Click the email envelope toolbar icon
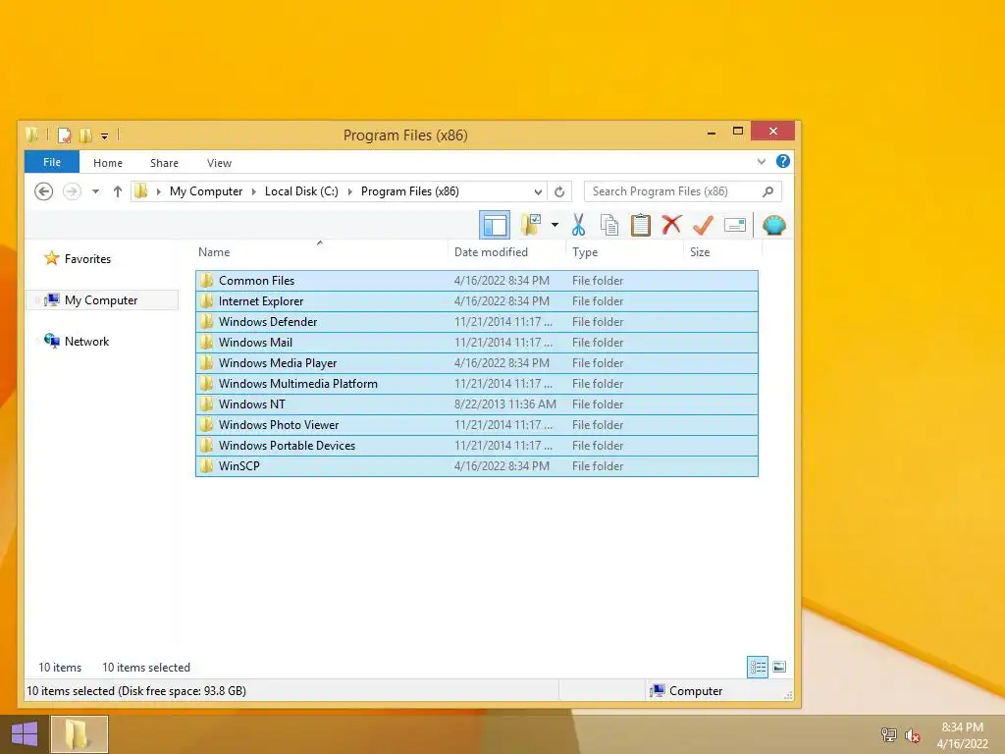 coord(734,225)
